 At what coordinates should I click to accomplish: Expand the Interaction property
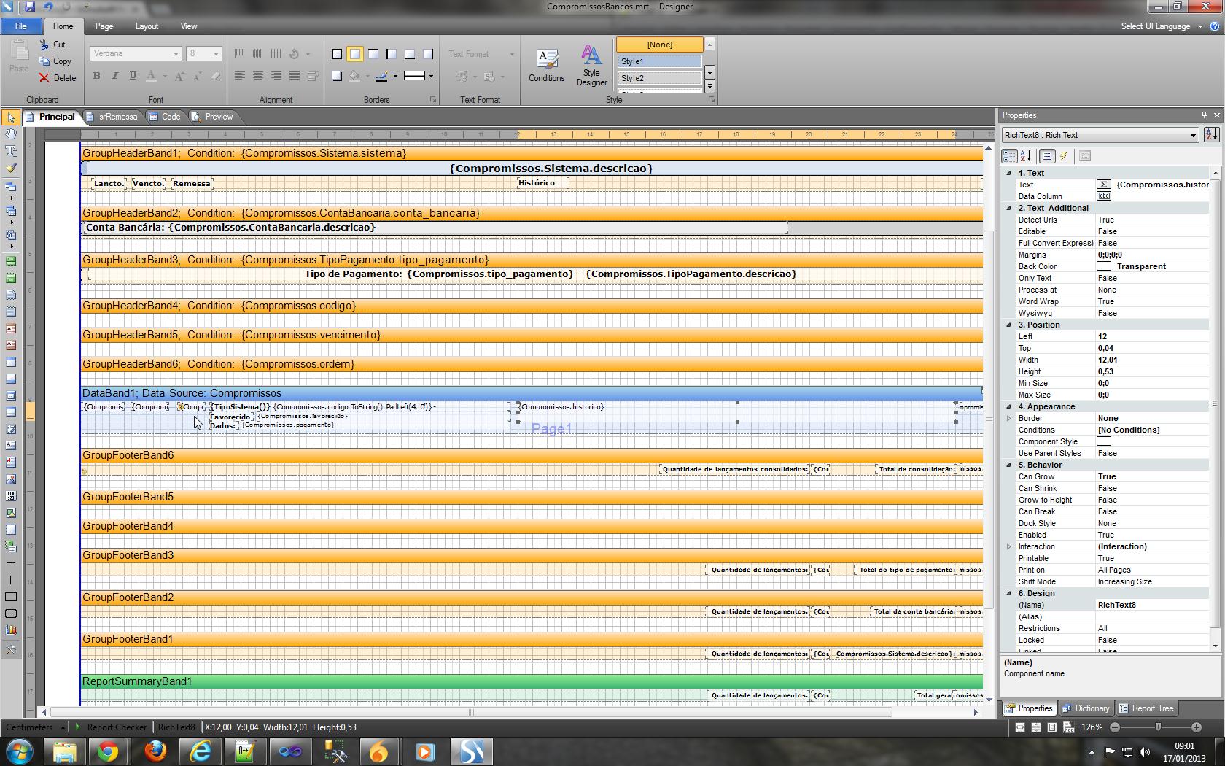pyautogui.click(x=1009, y=546)
